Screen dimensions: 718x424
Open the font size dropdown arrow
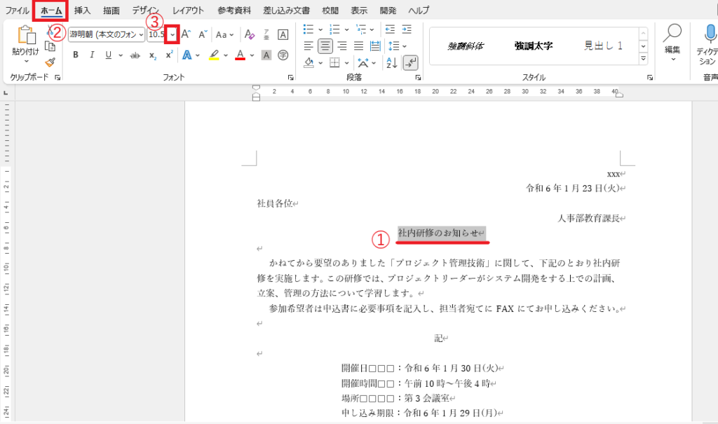coord(172,34)
